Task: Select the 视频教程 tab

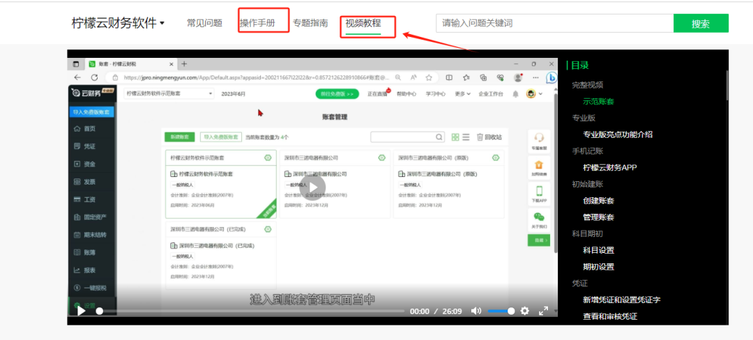Action: (x=363, y=22)
